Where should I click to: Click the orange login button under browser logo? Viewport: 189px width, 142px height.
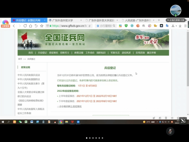point(5,26)
